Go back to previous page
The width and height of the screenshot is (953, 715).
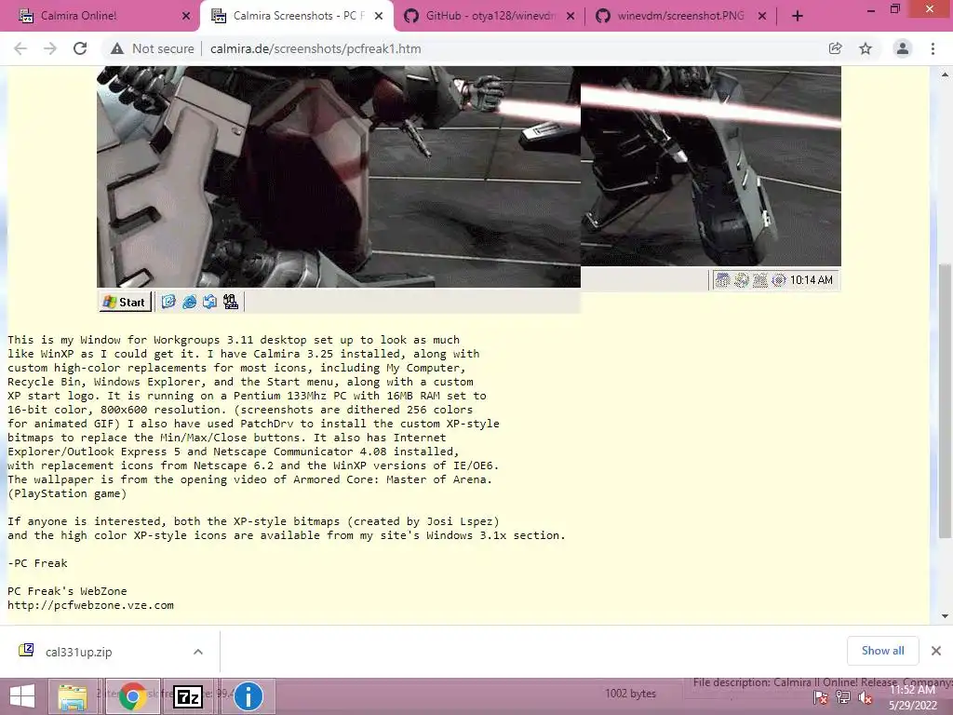point(20,48)
